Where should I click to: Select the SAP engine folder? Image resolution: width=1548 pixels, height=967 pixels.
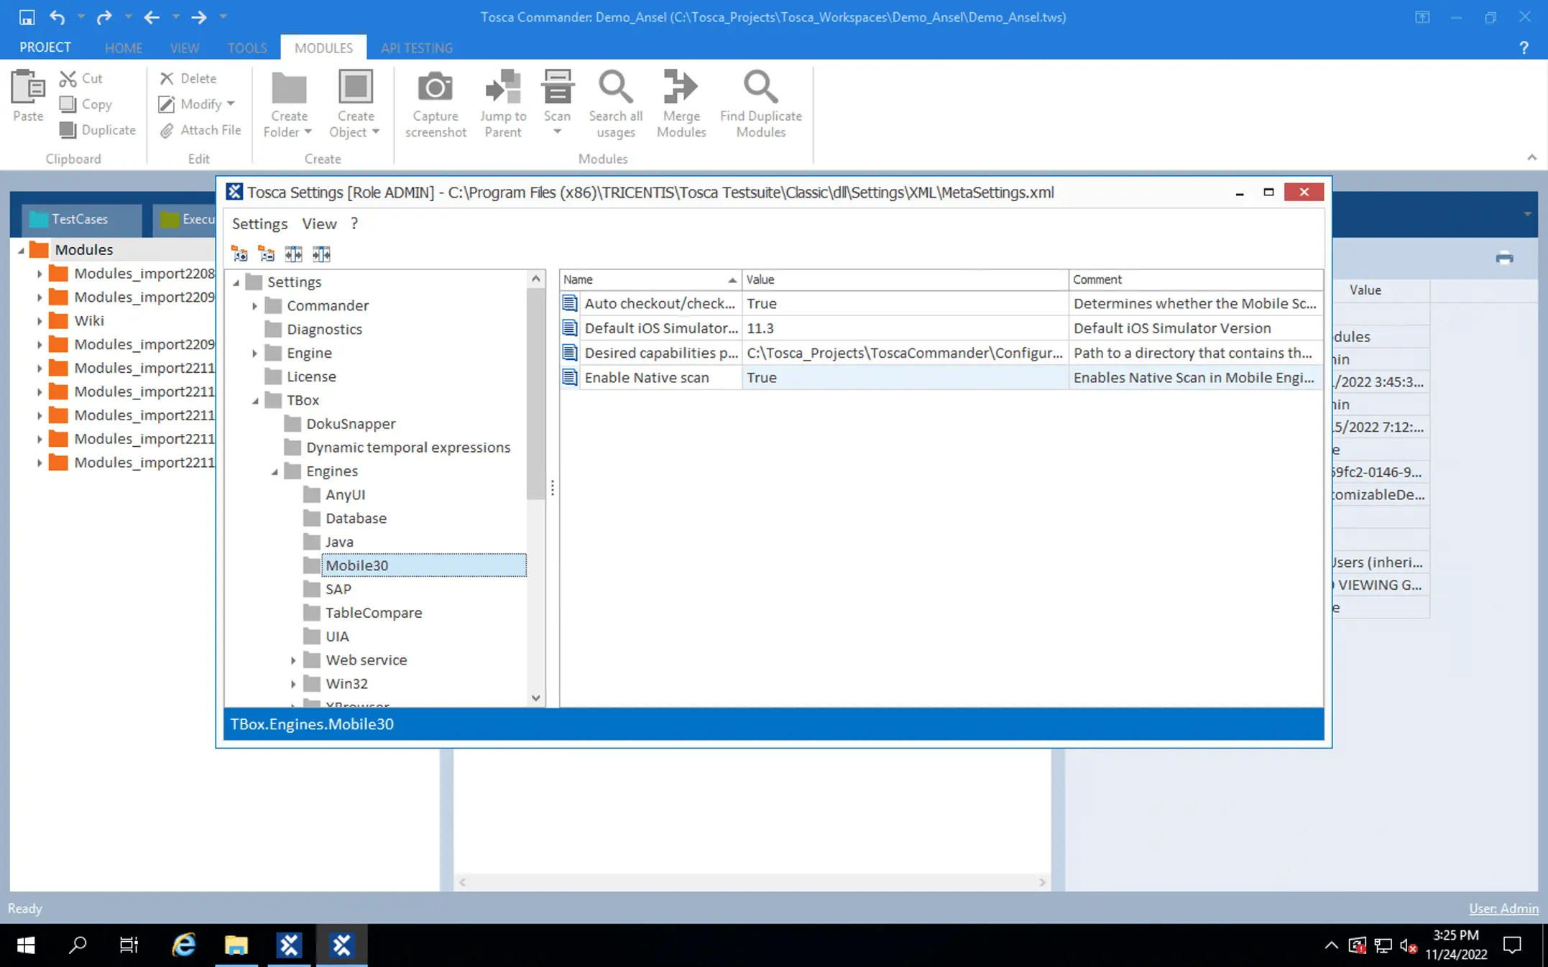[338, 589]
